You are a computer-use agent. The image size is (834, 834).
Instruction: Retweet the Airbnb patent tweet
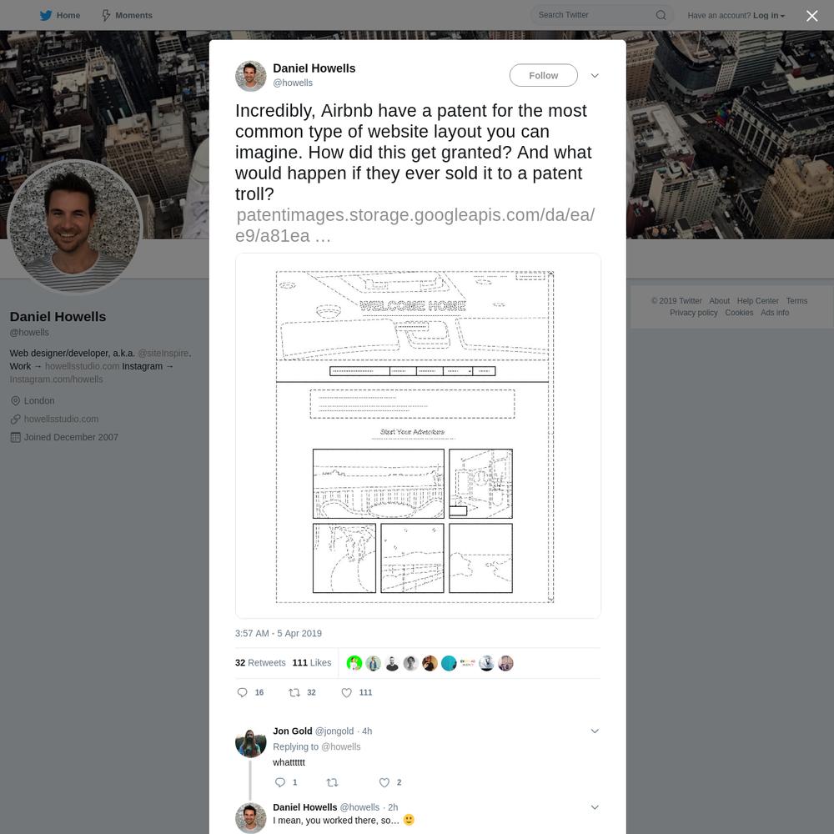(x=294, y=692)
